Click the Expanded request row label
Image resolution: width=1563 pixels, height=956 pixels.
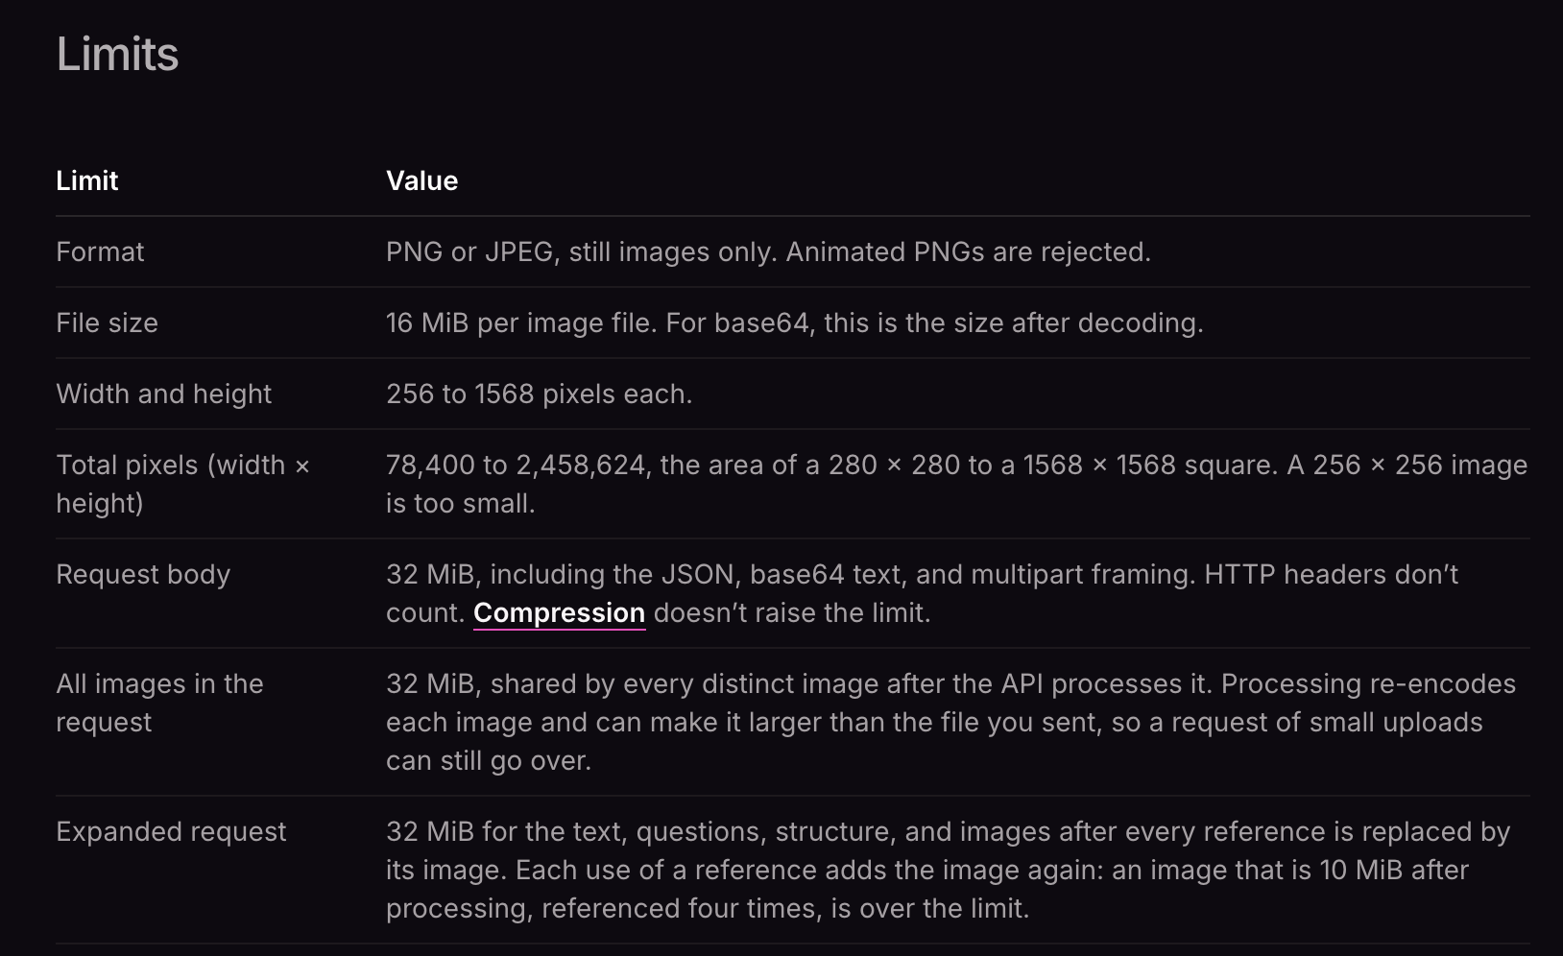tap(171, 831)
